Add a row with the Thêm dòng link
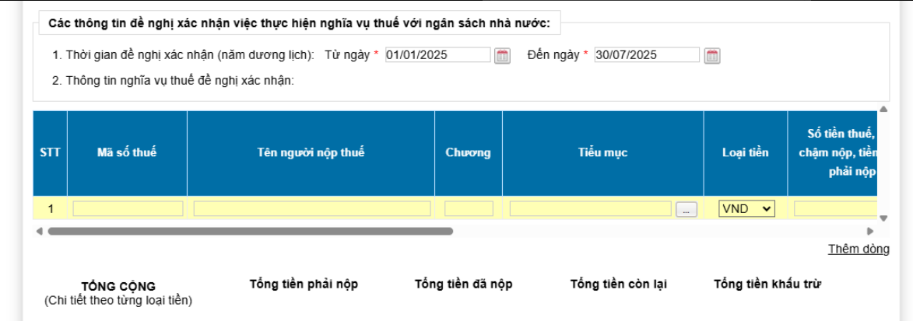The image size is (913, 321). click(x=859, y=249)
